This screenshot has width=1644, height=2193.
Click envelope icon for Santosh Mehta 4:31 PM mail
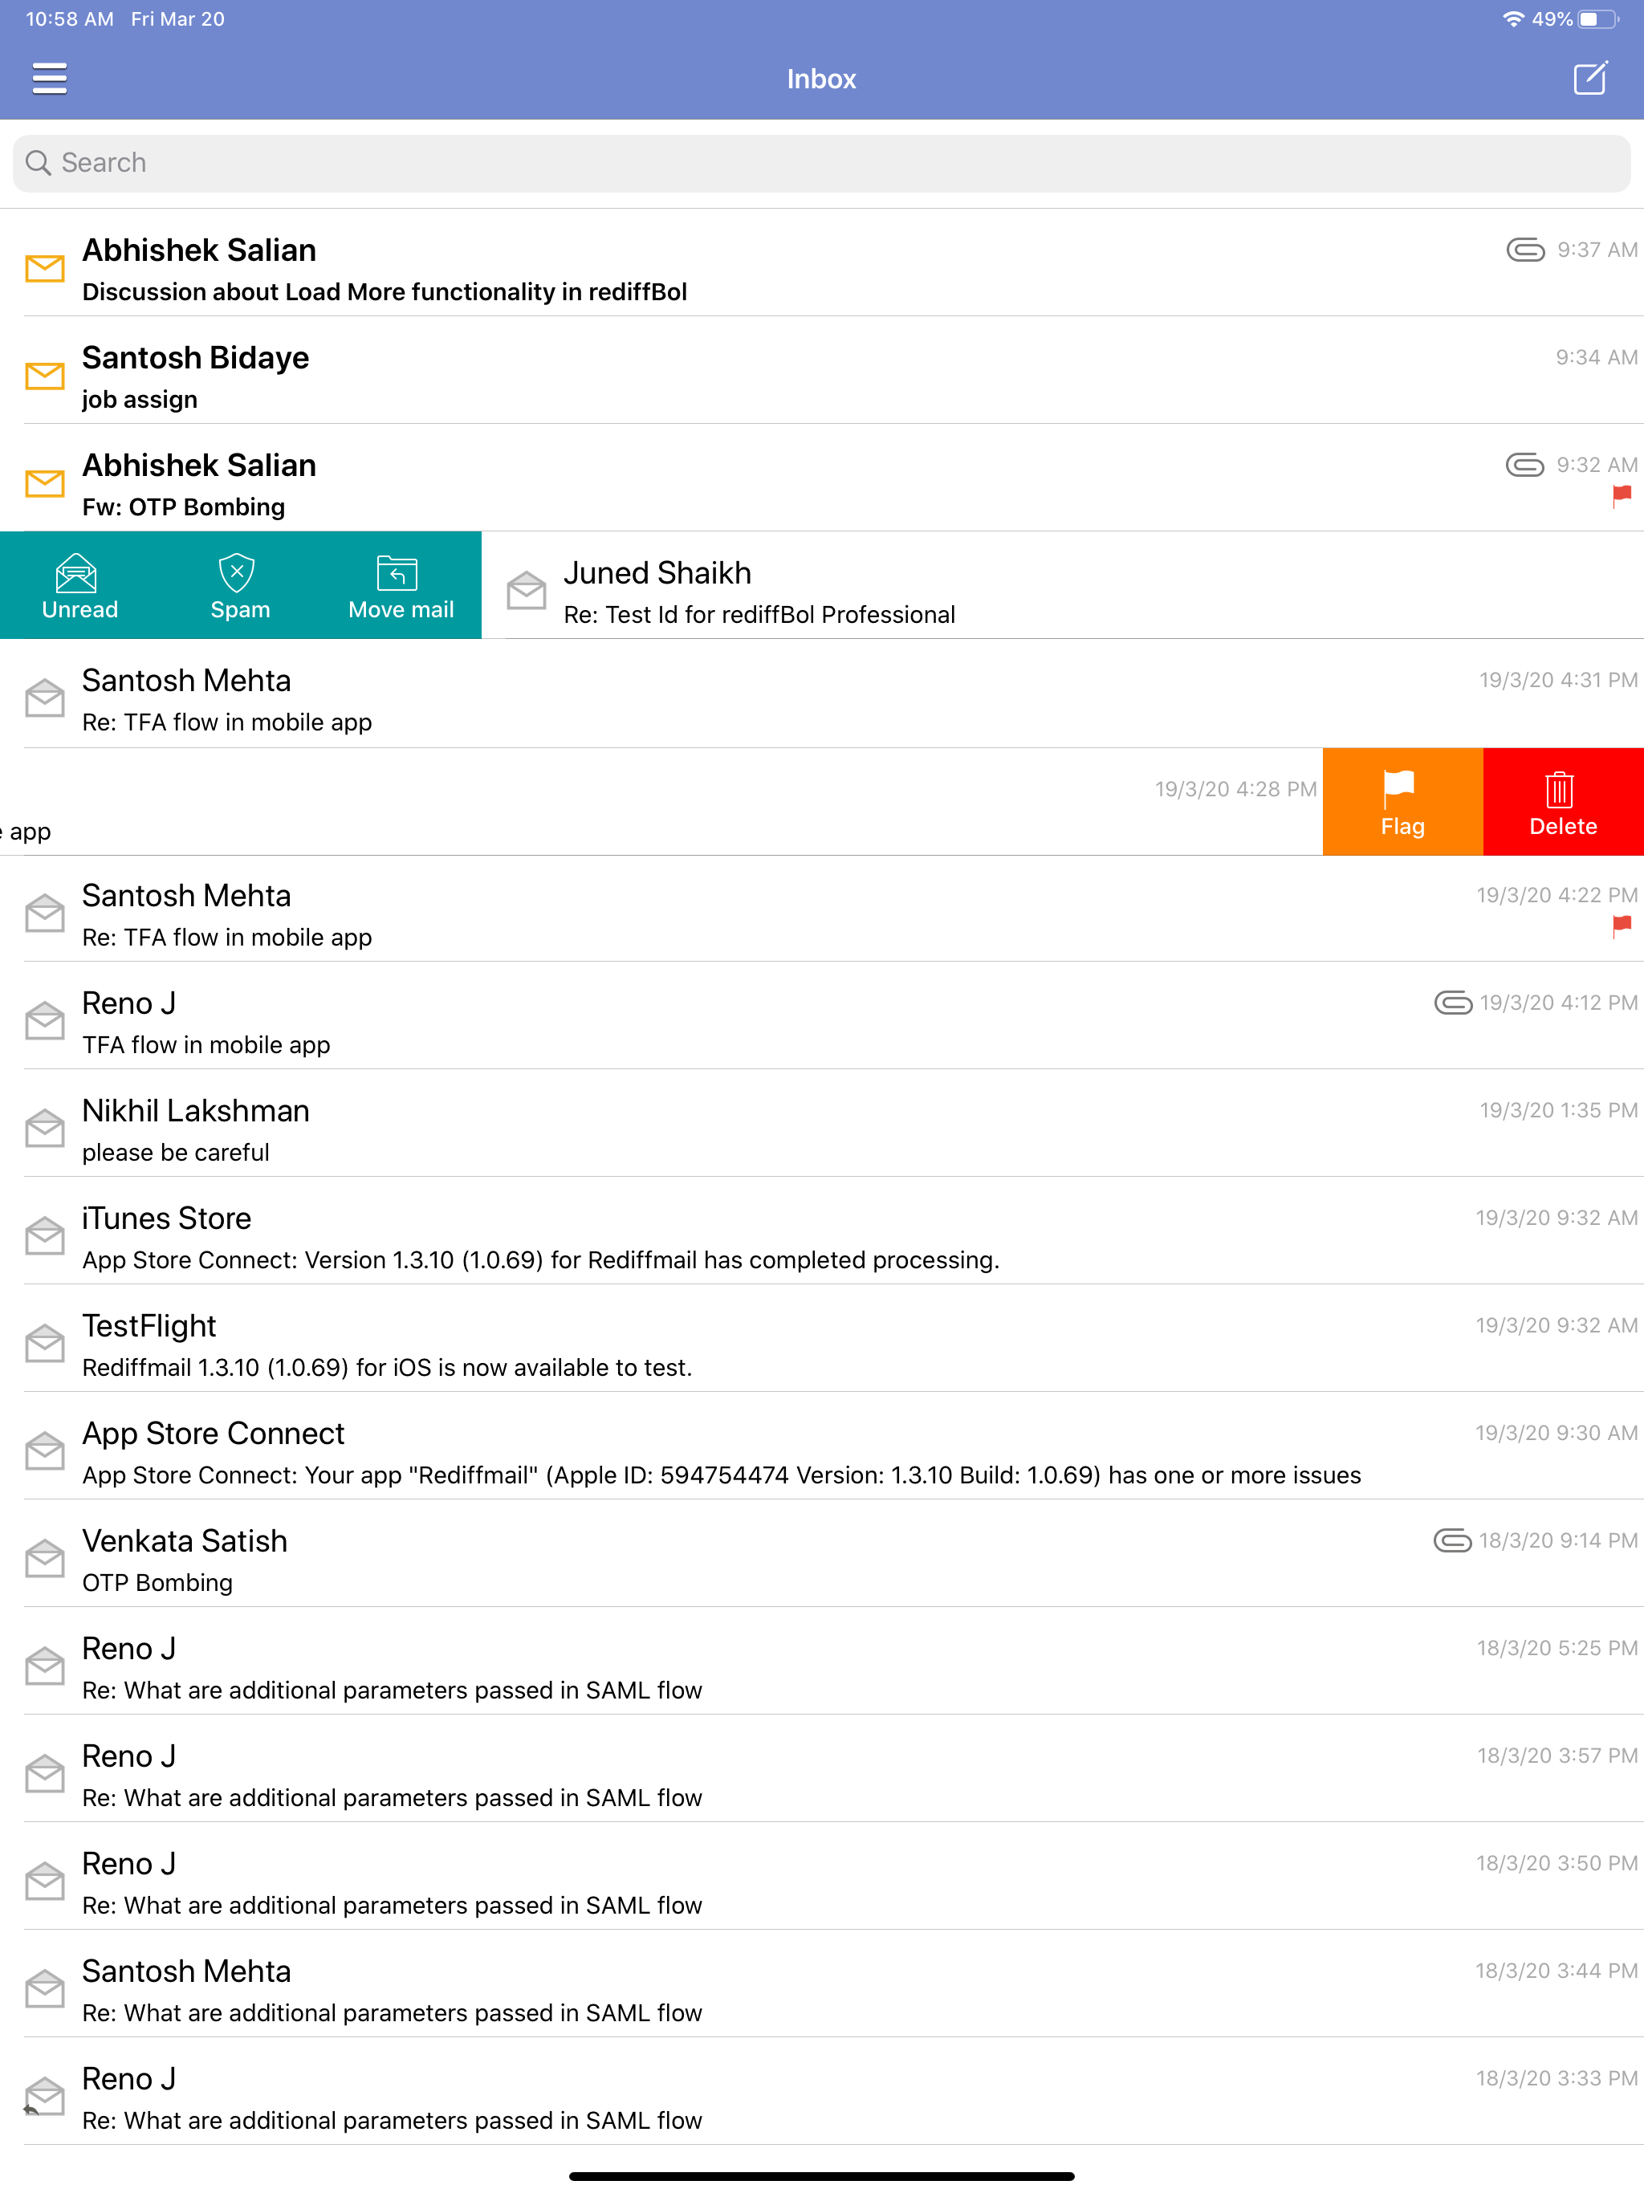[45, 697]
